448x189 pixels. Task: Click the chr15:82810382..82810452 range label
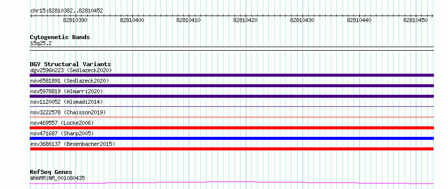(66, 11)
